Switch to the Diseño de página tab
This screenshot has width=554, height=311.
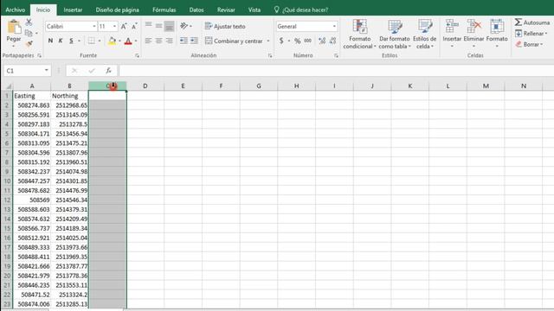pyautogui.click(x=118, y=10)
